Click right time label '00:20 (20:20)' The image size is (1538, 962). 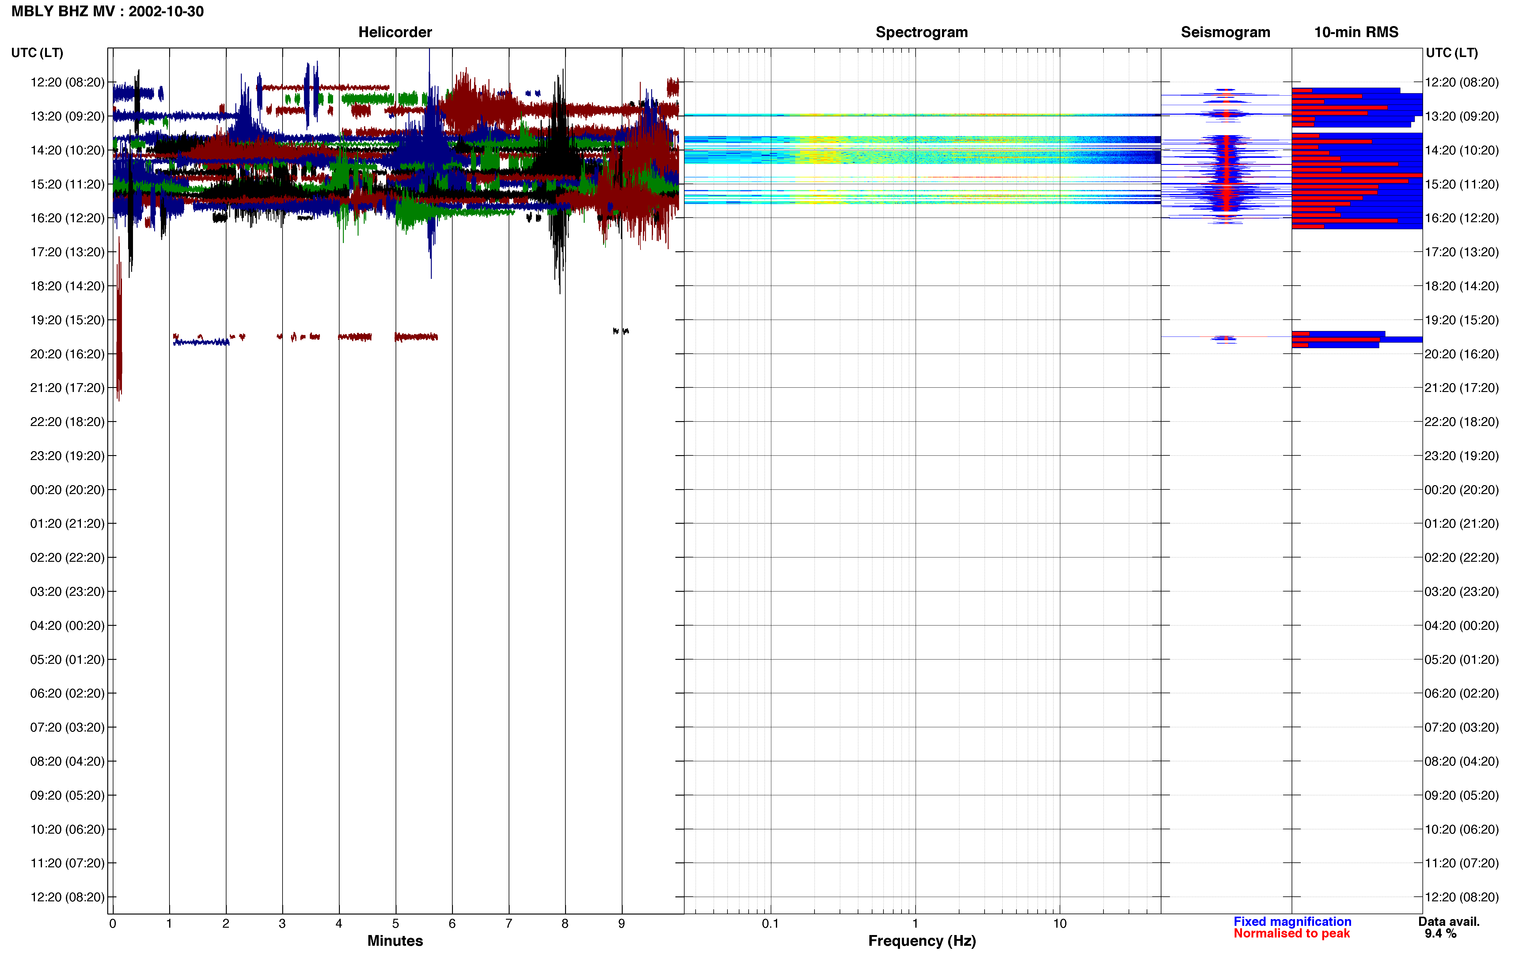pyautogui.click(x=1462, y=490)
